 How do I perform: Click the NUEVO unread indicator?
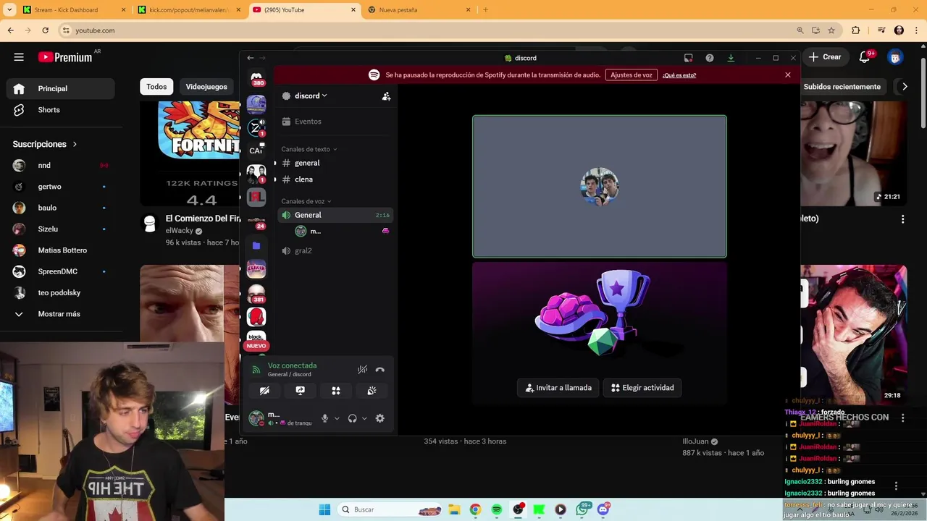[x=256, y=346]
